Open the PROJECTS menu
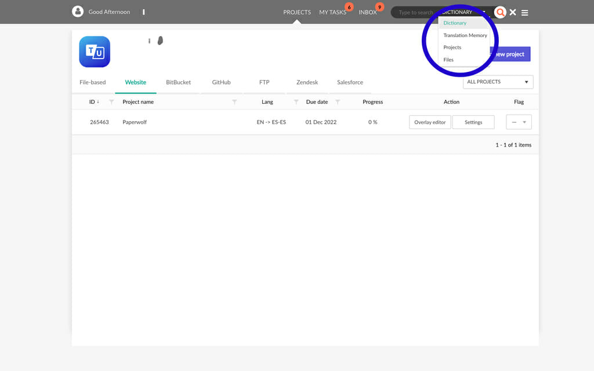This screenshot has width=594, height=371. point(297,12)
